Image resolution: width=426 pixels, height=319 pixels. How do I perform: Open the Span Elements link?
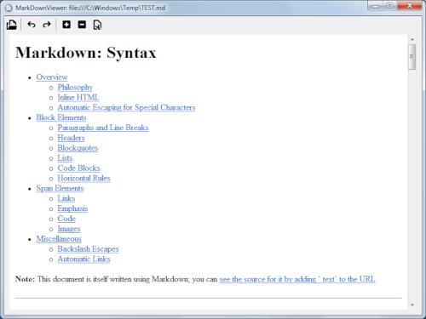60,189
